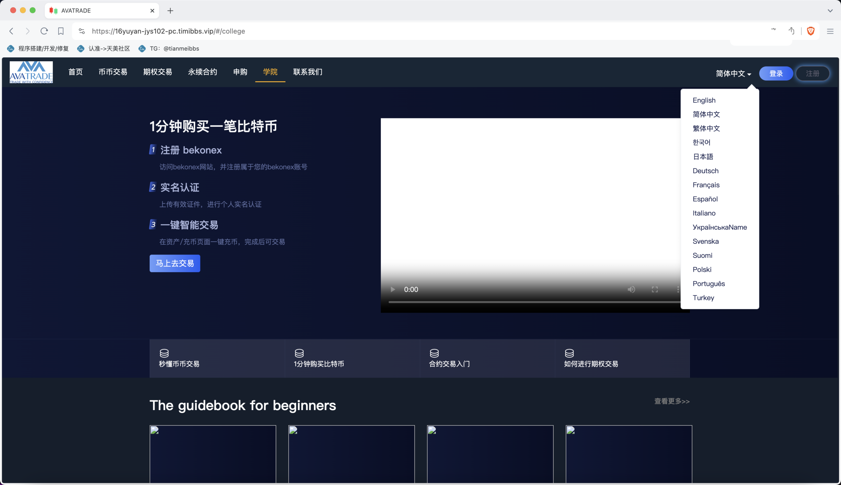The width and height of the screenshot is (841, 485).
Task: Click the AvaTrade logo
Action: (x=31, y=72)
